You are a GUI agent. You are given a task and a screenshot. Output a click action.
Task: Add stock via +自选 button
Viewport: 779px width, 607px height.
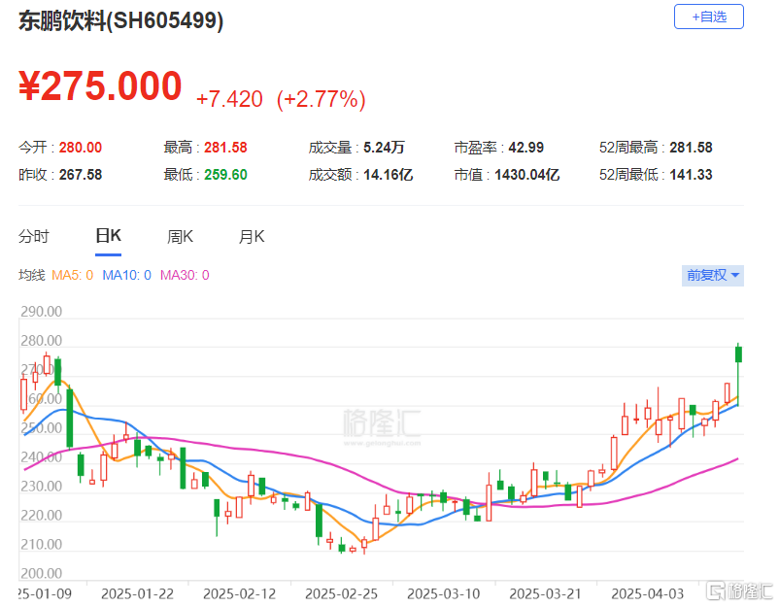click(708, 17)
